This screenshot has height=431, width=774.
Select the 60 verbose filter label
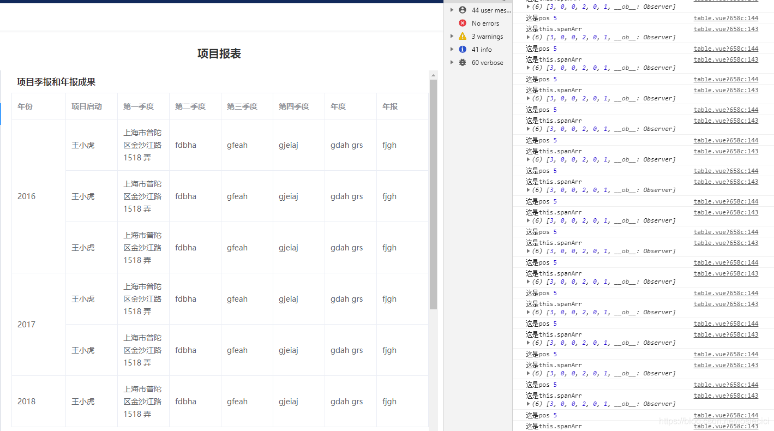tap(488, 63)
